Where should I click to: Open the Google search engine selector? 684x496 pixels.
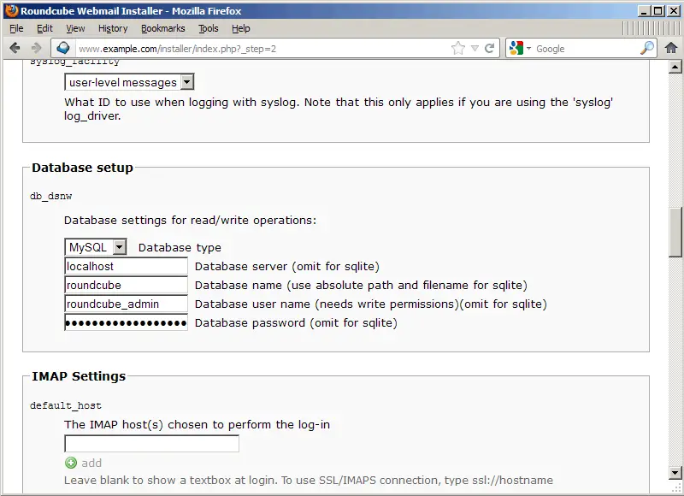point(520,48)
